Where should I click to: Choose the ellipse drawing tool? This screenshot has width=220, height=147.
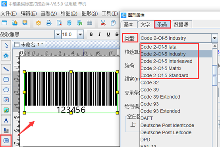click(6, 90)
